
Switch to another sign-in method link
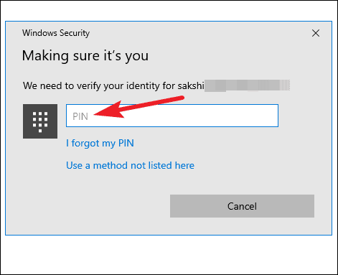tap(130, 165)
